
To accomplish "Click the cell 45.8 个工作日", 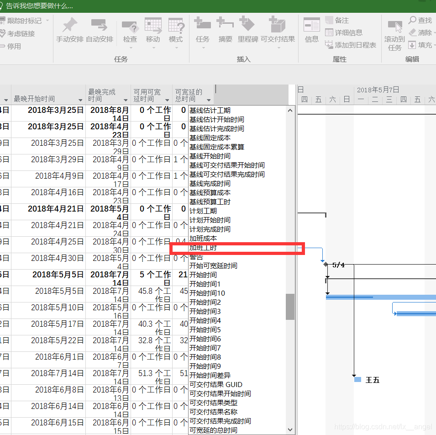I will 152,294.
